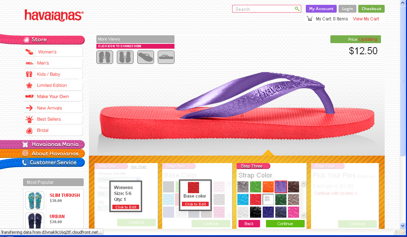Click the View My Cart link
The height and width of the screenshot is (237, 407).
[x=366, y=19]
